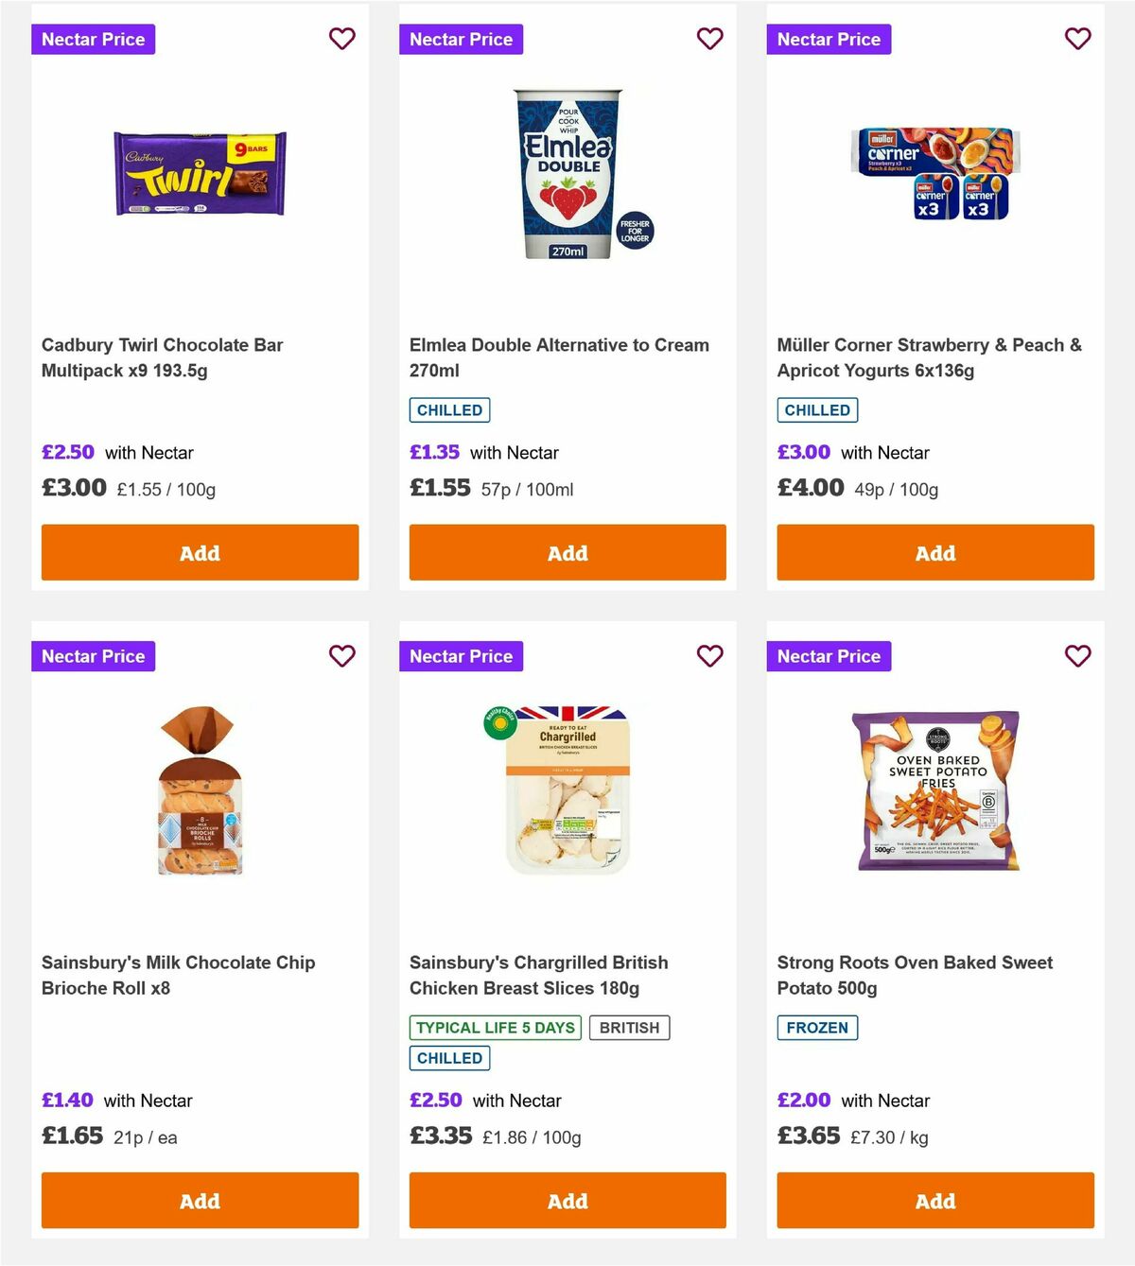This screenshot has width=1135, height=1266.
Task: Open the Elmlea Double Alternative to Cream product page
Action: pos(559,357)
